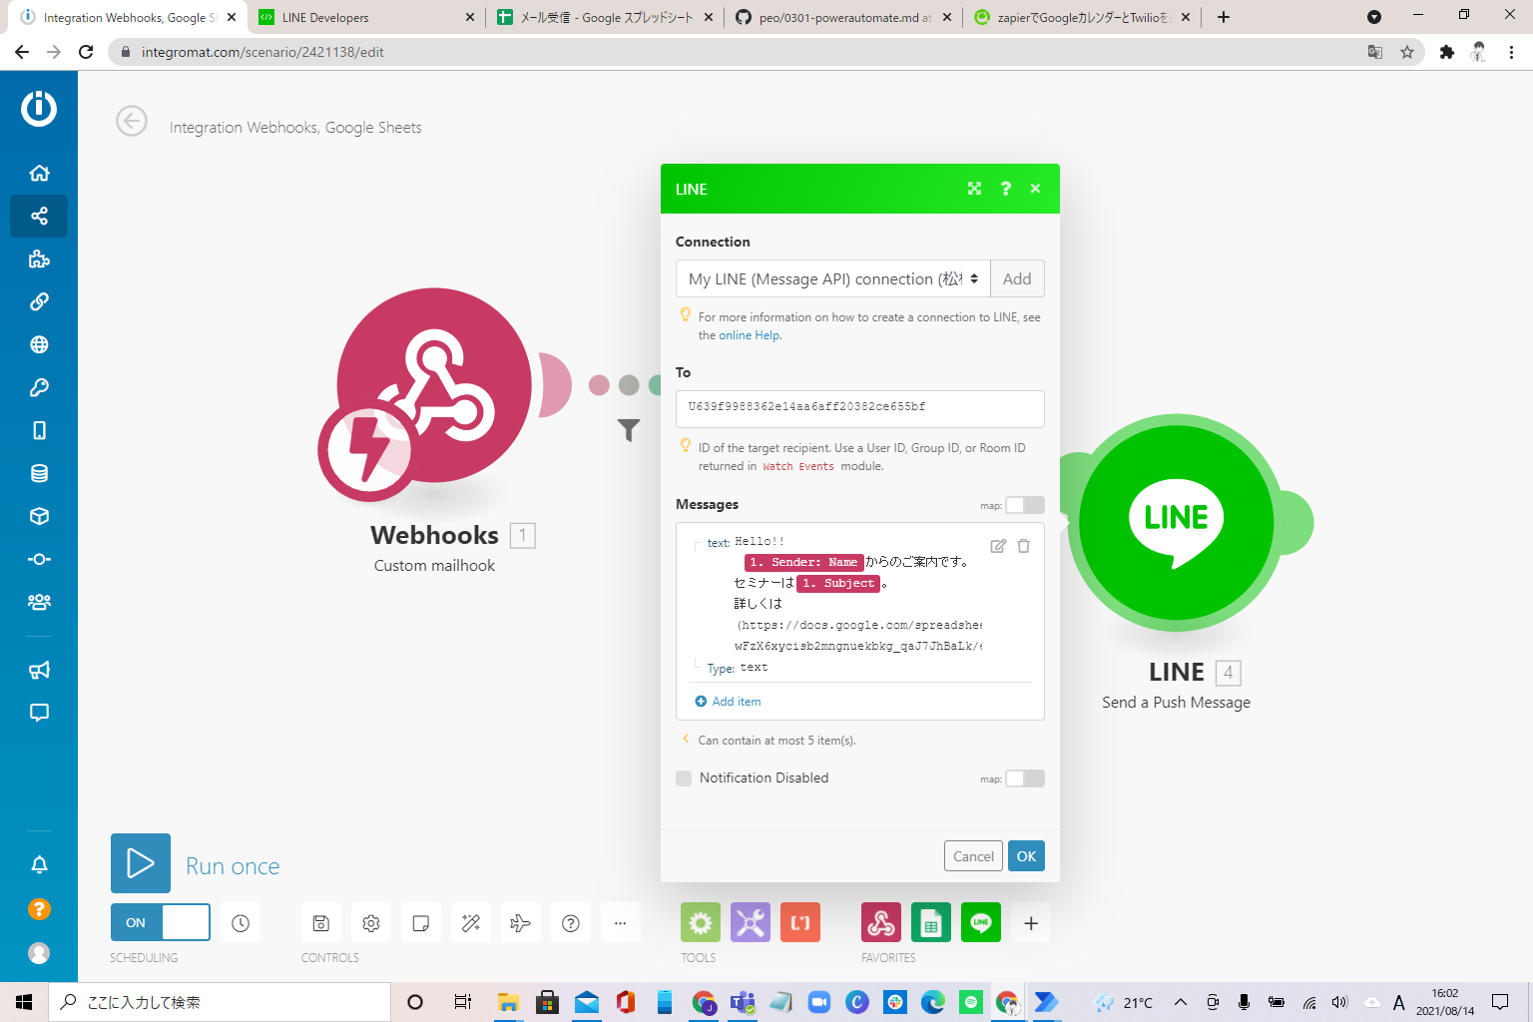Image resolution: width=1533 pixels, height=1022 pixels.
Task: Open Windows Start menu
Action: (x=24, y=1002)
